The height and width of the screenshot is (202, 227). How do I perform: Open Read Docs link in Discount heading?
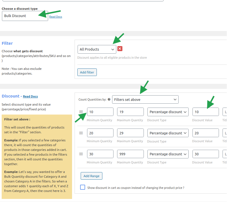tap(30, 97)
